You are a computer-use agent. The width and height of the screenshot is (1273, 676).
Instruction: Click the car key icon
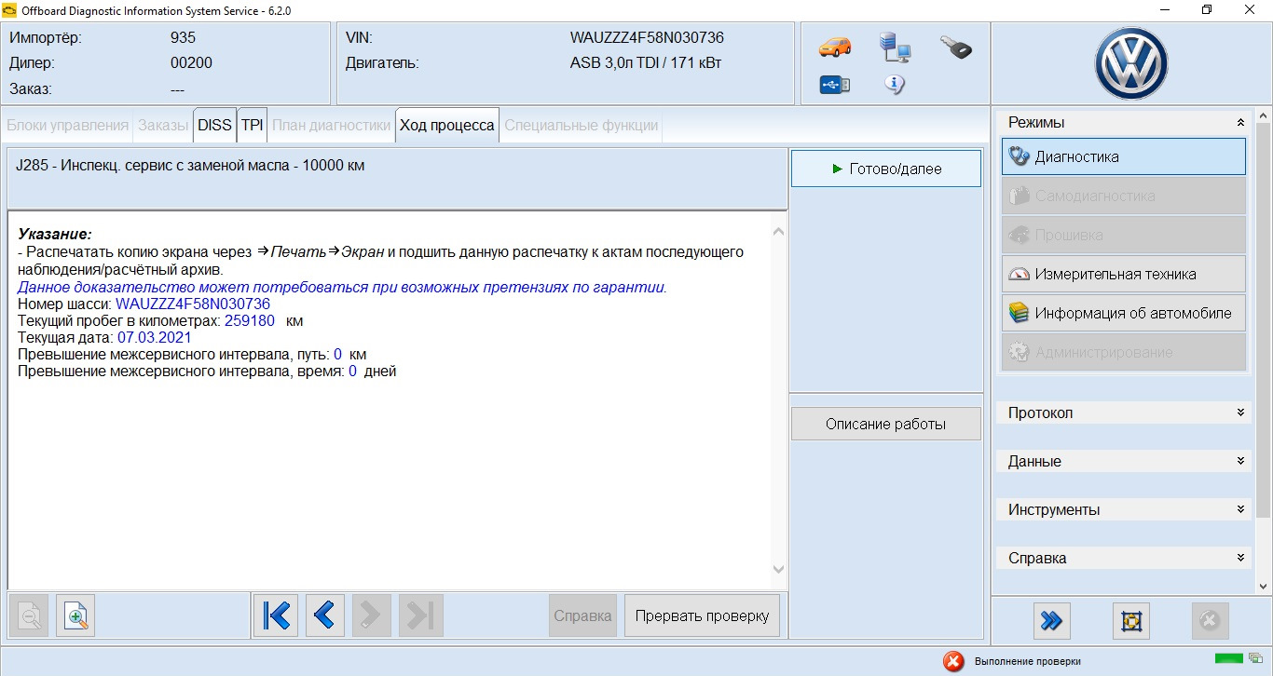click(x=955, y=47)
